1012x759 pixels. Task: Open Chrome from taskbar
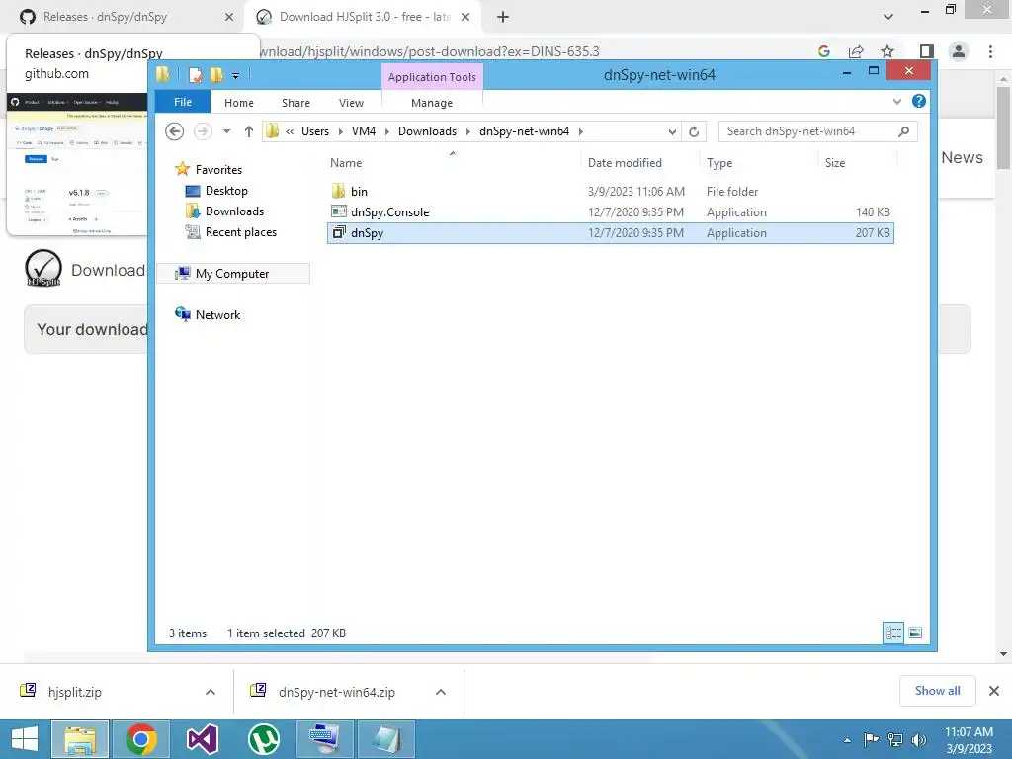141,739
